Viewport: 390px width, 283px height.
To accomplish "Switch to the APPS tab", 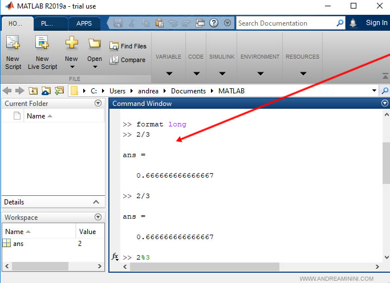I will [x=84, y=23].
